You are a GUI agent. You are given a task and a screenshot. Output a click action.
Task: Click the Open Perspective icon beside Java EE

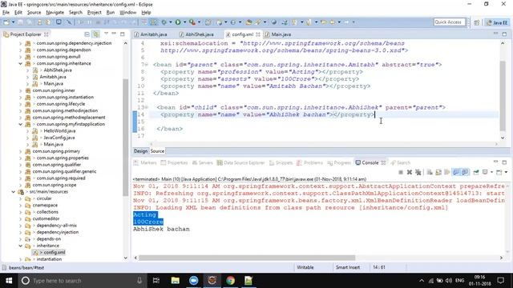pyautogui.click(x=477, y=22)
